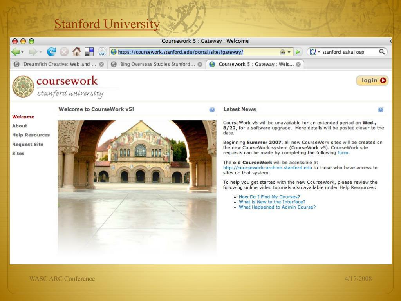The height and width of the screenshot is (301, 401).
Task: Click the yellow minimize window button
Action: tap(23, 41)
